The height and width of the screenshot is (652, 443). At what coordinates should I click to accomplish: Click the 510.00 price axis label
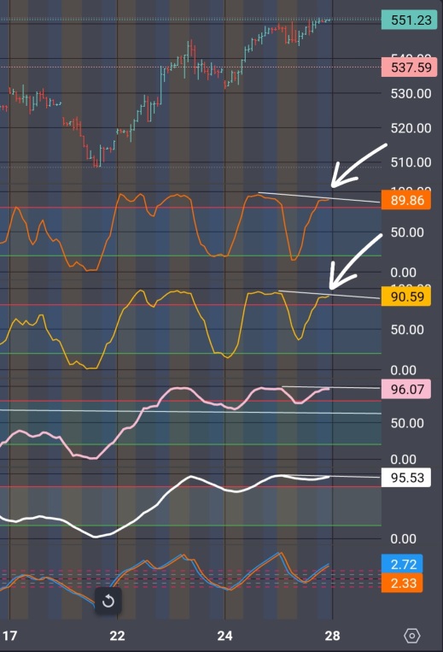tap(411, 162)
